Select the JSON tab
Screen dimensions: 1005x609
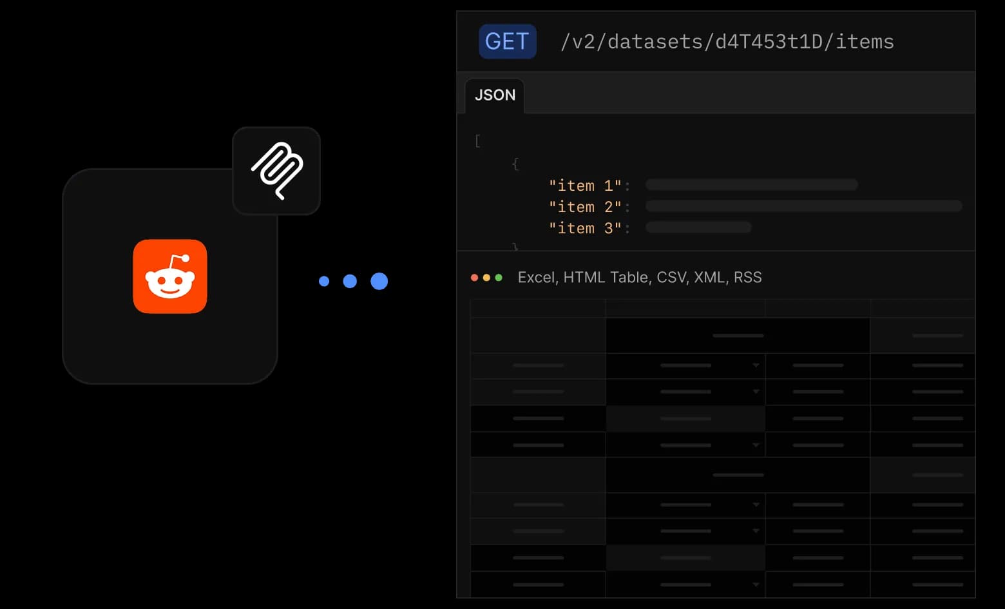click(x=495, y=95)
